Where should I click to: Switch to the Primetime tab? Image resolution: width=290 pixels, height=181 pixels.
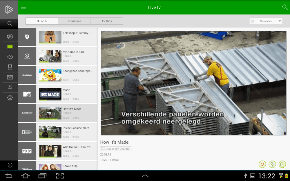74,21
